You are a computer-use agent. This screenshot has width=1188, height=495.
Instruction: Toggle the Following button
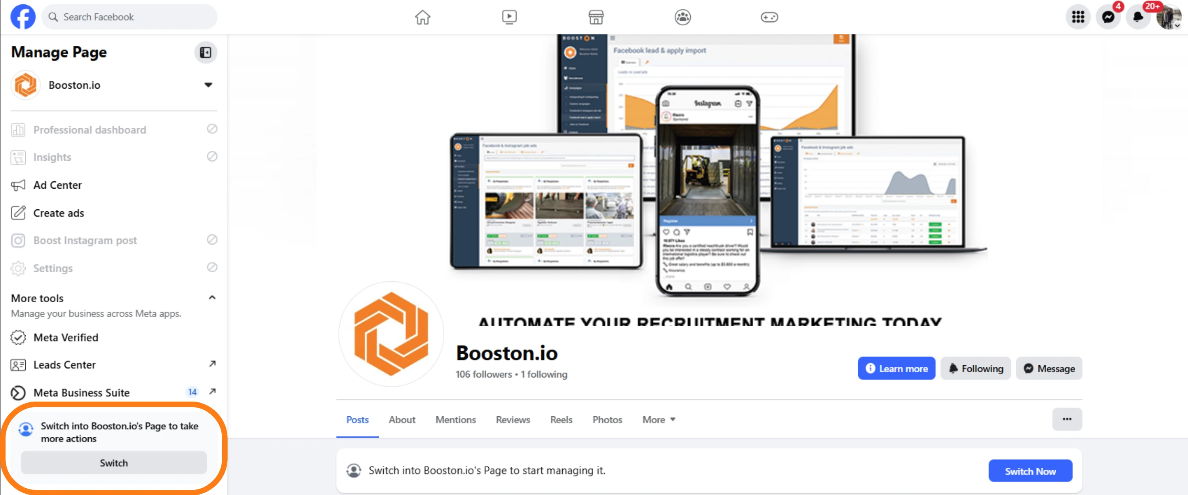click(x=975, y=368)
